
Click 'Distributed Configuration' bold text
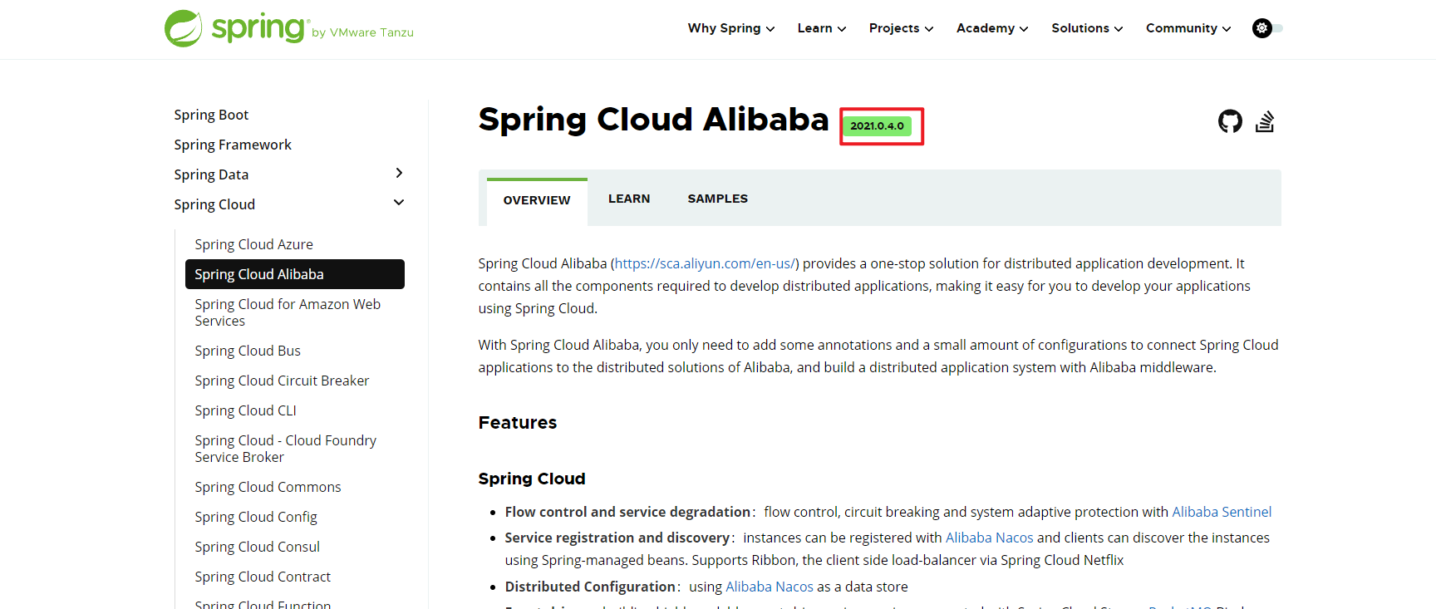[590, 587]
